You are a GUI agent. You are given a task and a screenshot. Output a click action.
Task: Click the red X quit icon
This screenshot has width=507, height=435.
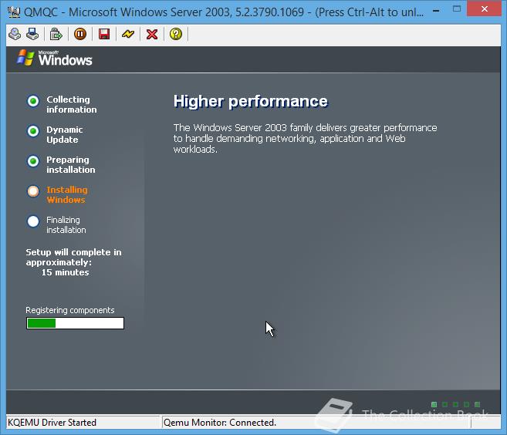[x=152, y=34]
